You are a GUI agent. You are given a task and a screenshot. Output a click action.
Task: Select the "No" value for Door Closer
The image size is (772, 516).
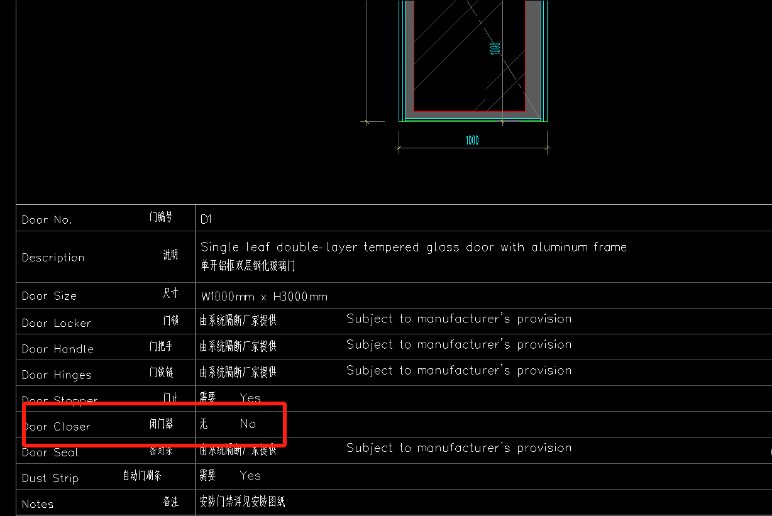248,424
